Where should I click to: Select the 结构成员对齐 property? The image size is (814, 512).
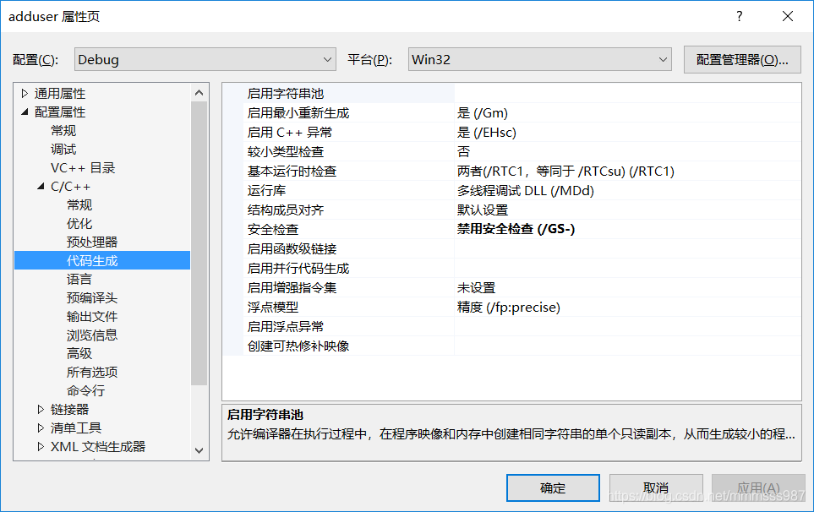[x=286, y=210]
